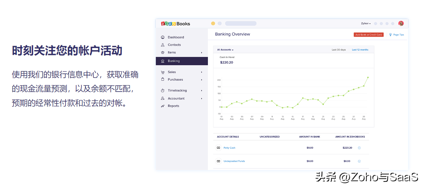Expand the Timetracking submenu arrow
The width and height of the screenshot is (424, 188).
[202, 91]
